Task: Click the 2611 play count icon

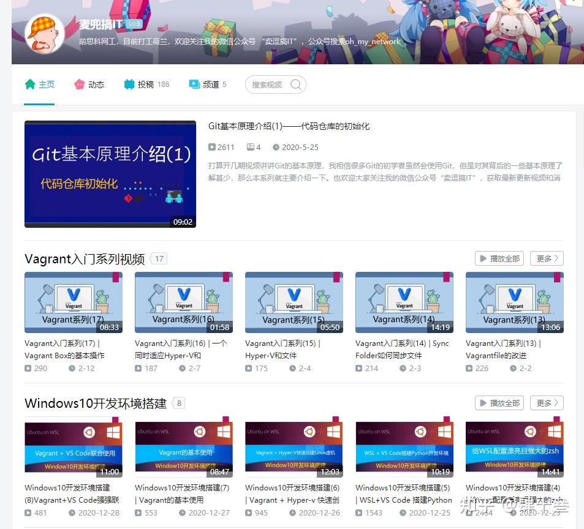Action: click(x=212, y=148)
